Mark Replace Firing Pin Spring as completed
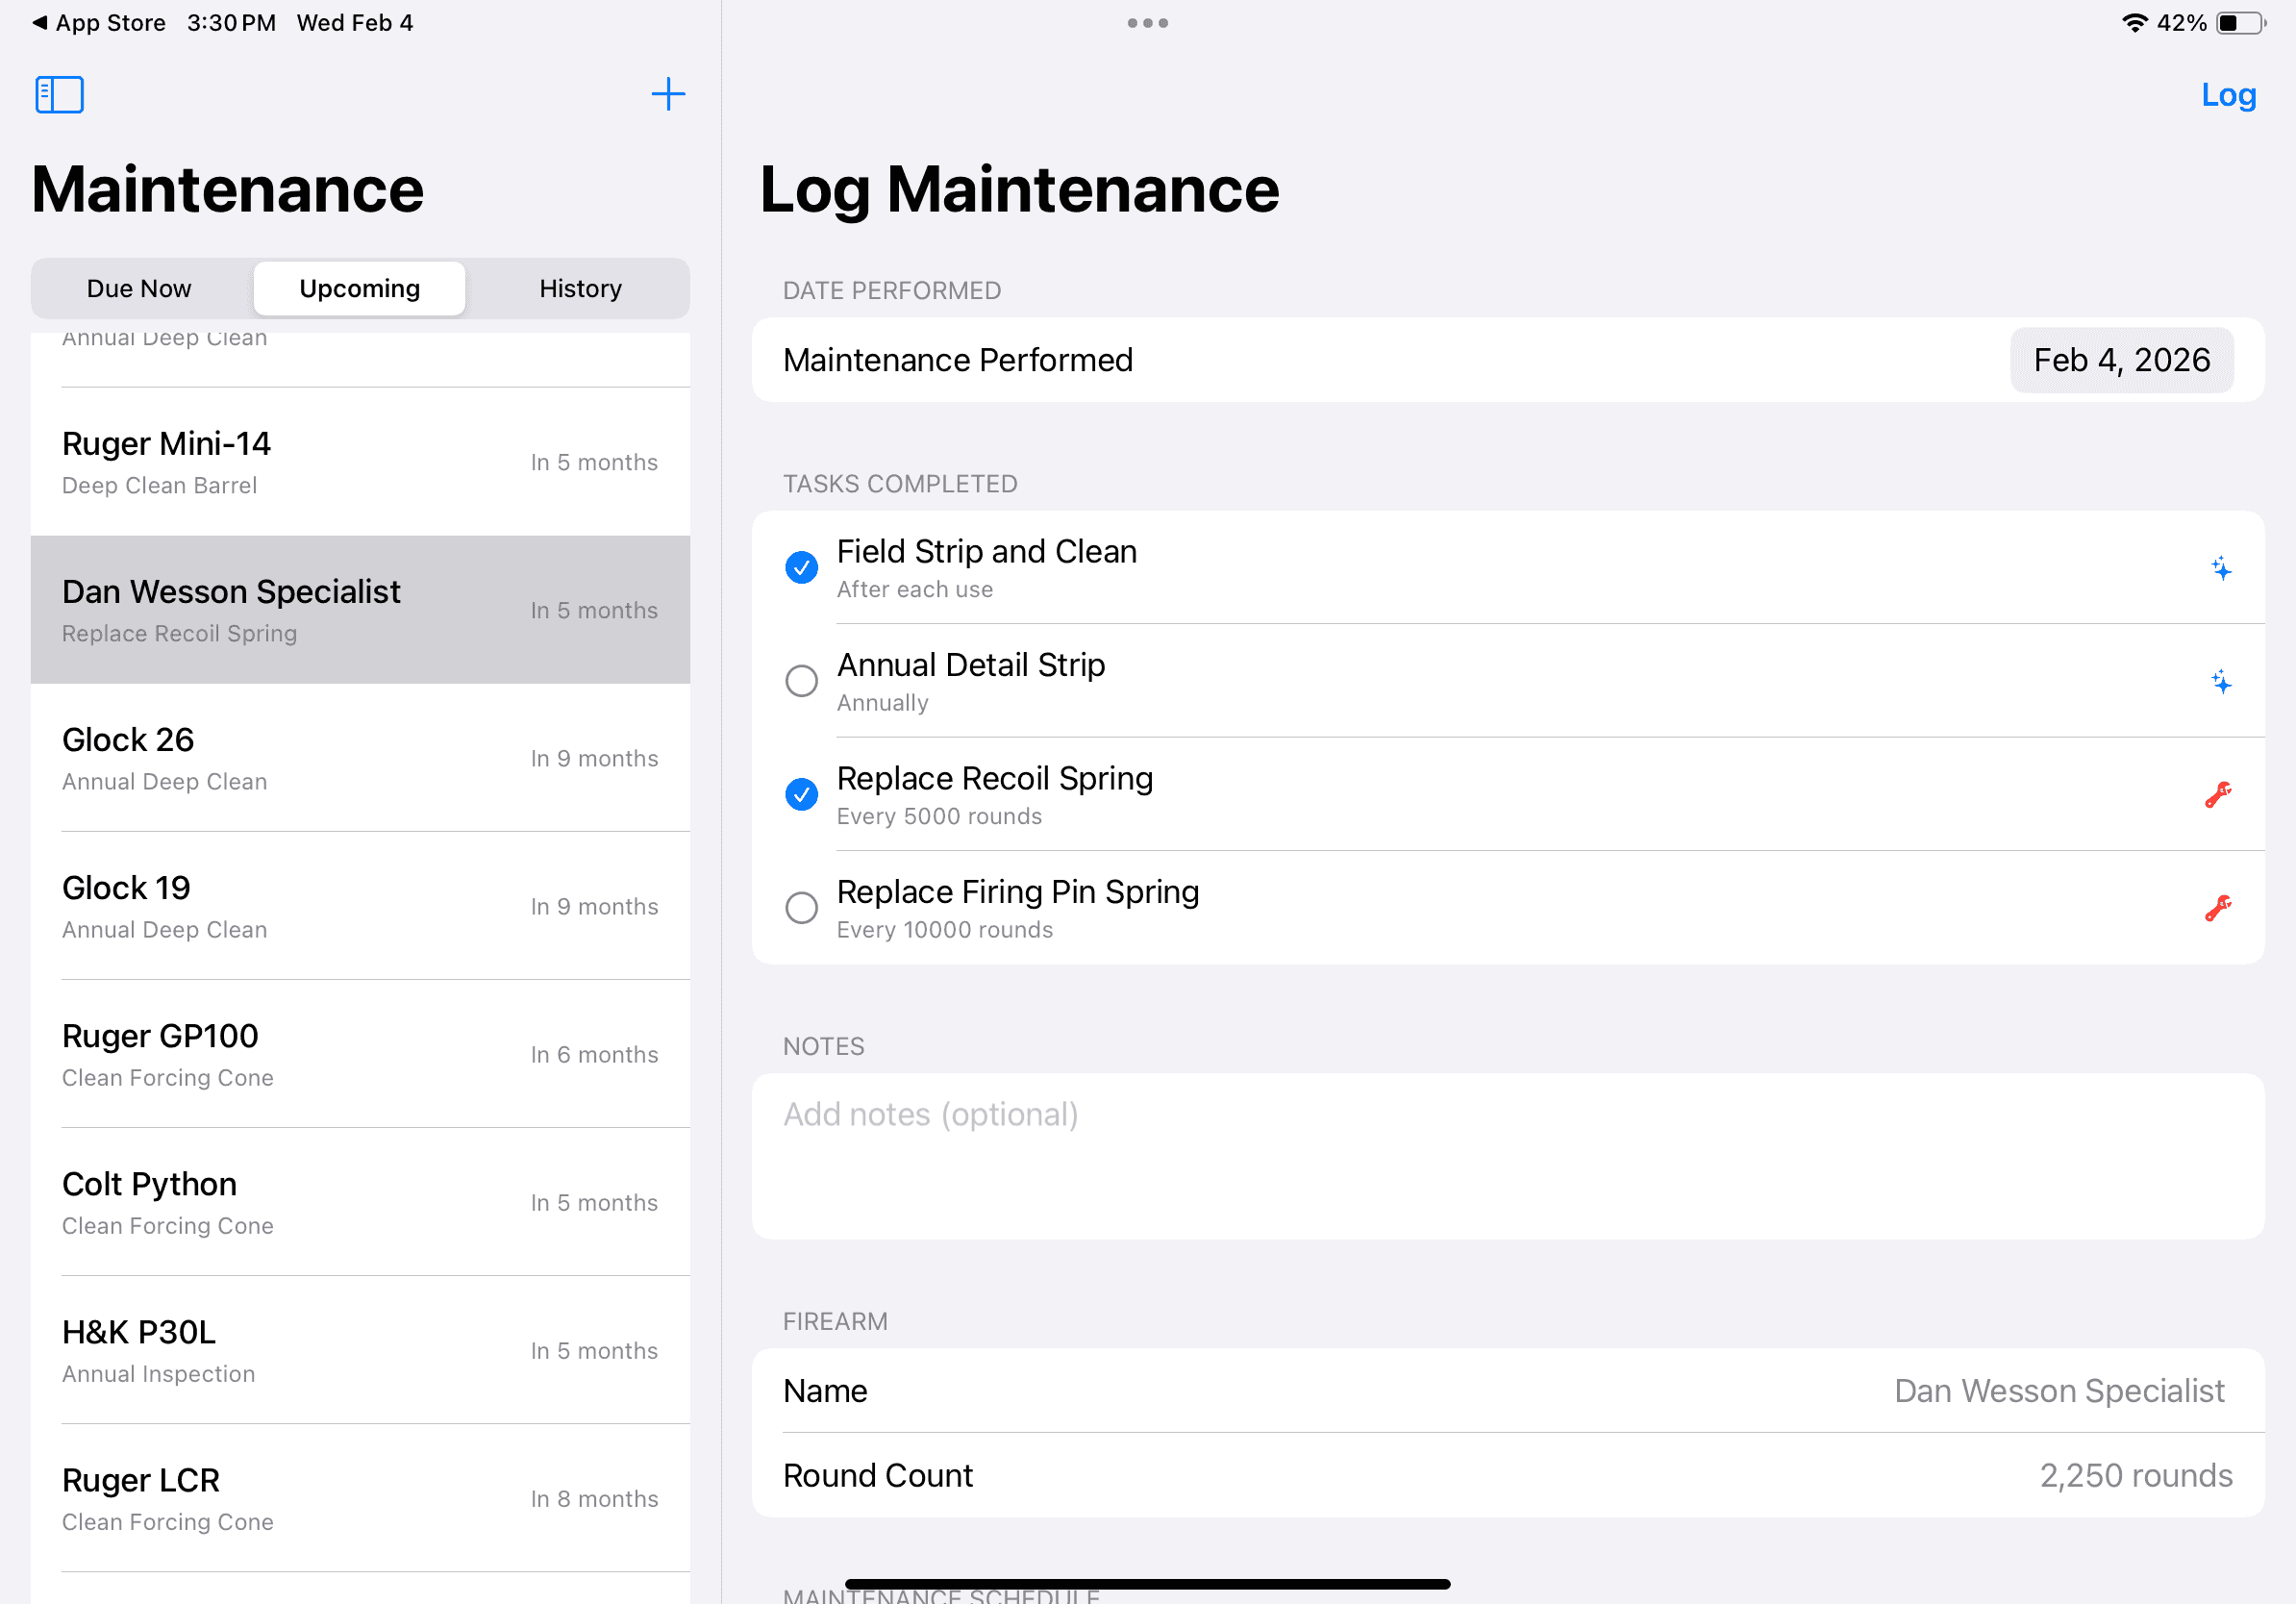2296x1604 pixels. click(x=801, y=907)
